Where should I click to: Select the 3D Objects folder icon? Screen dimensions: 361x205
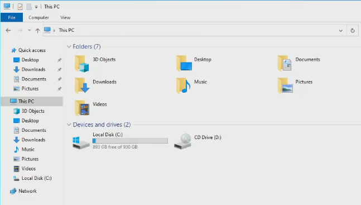(x=82, y=64)
